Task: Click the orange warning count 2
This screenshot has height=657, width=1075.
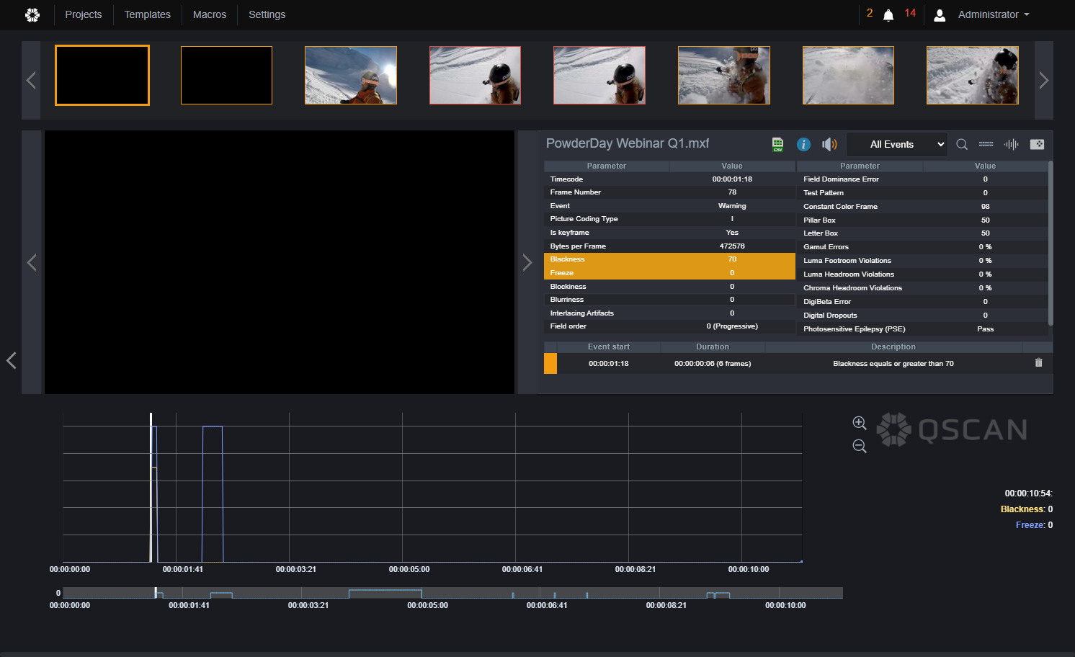Action: [x=870, y=13]
